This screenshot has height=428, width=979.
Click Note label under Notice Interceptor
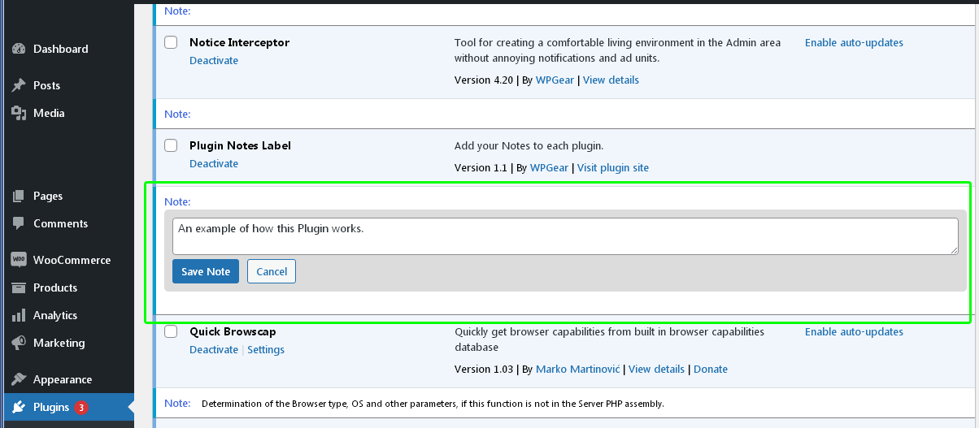(x=177, y=114)
